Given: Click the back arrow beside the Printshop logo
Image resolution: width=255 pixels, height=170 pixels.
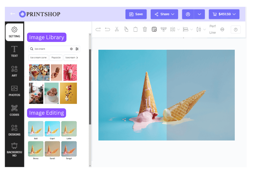Looking at the screenshot, I should (13, 14).
